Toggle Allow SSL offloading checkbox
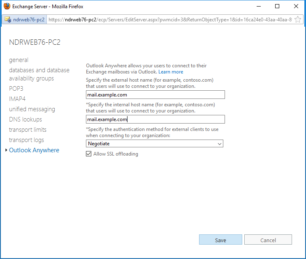Image resolution: width=306 pixels, height=259 pixels. (88, 154)
